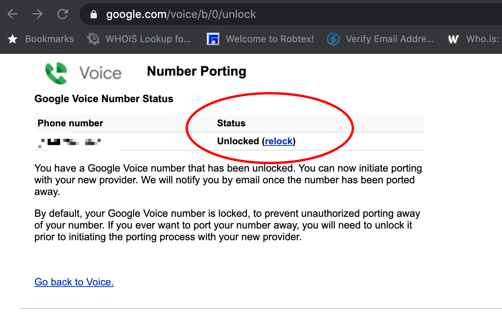
Task: Click the Number Porting heading
Action: [x=196, y=71]
